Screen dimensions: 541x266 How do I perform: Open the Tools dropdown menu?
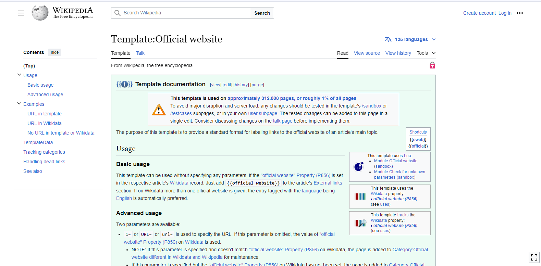[x=426, y=53]
